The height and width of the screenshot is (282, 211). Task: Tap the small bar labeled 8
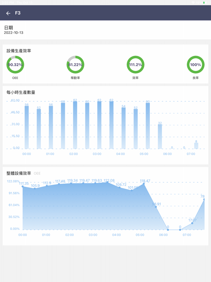pyautogui.click(x=196, y=146)
